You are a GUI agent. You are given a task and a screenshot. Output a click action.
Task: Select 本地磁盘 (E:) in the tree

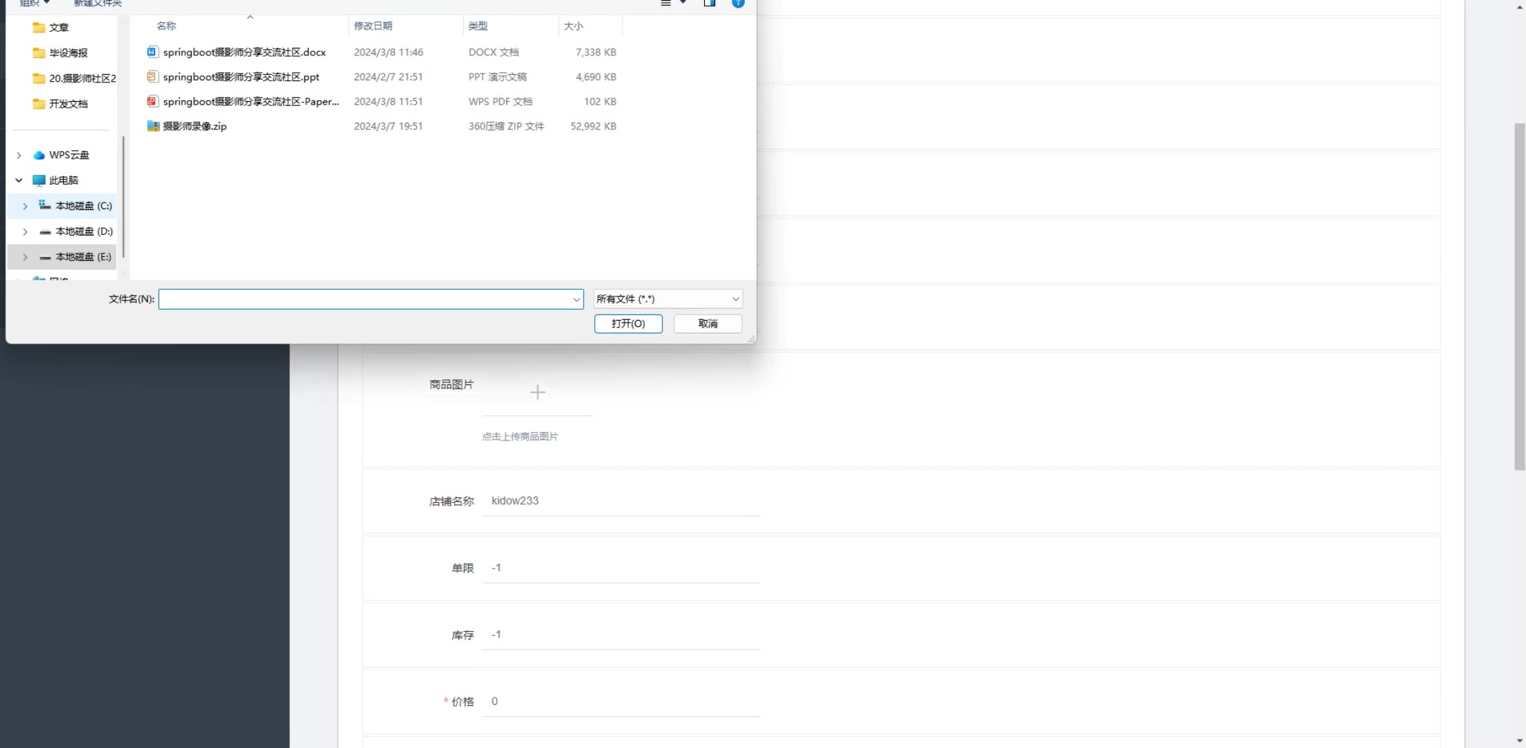[x=83, y=257]
